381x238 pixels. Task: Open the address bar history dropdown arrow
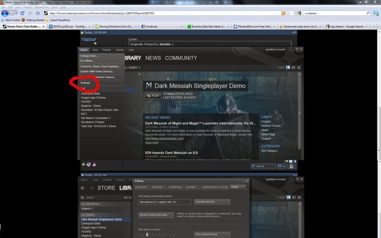[x=292, y=13]
